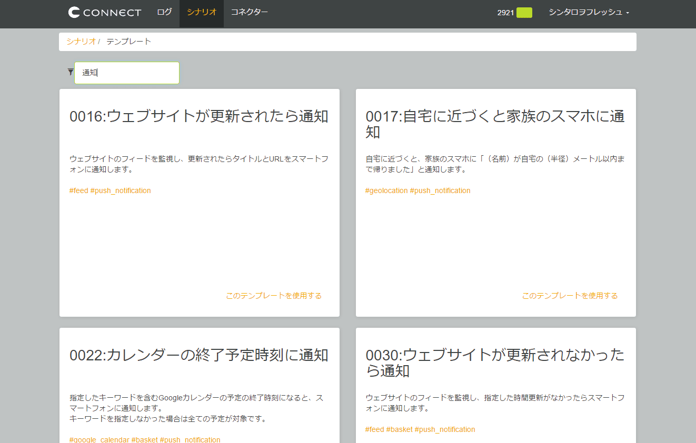Click #push_notification tag in card 0016

click(121, 190)
